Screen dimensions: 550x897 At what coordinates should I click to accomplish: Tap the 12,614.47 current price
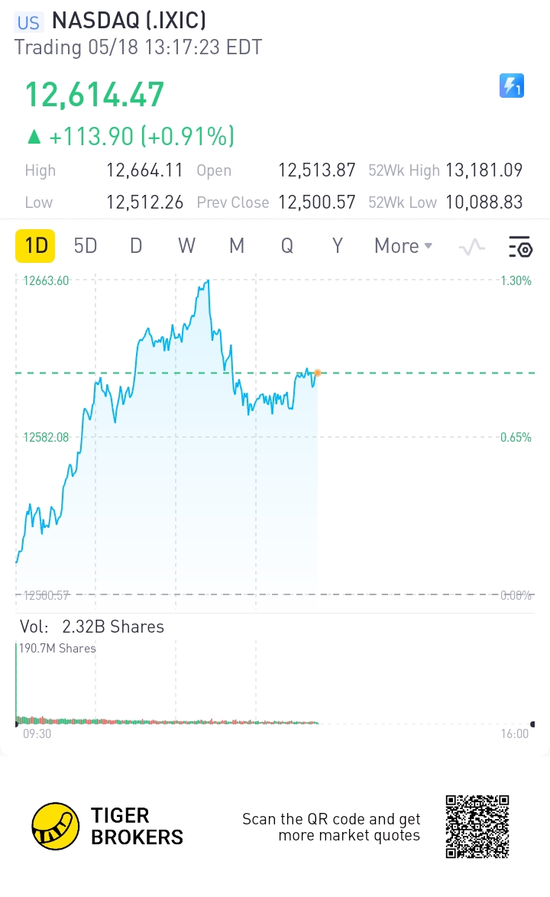[x=95, y=96]
